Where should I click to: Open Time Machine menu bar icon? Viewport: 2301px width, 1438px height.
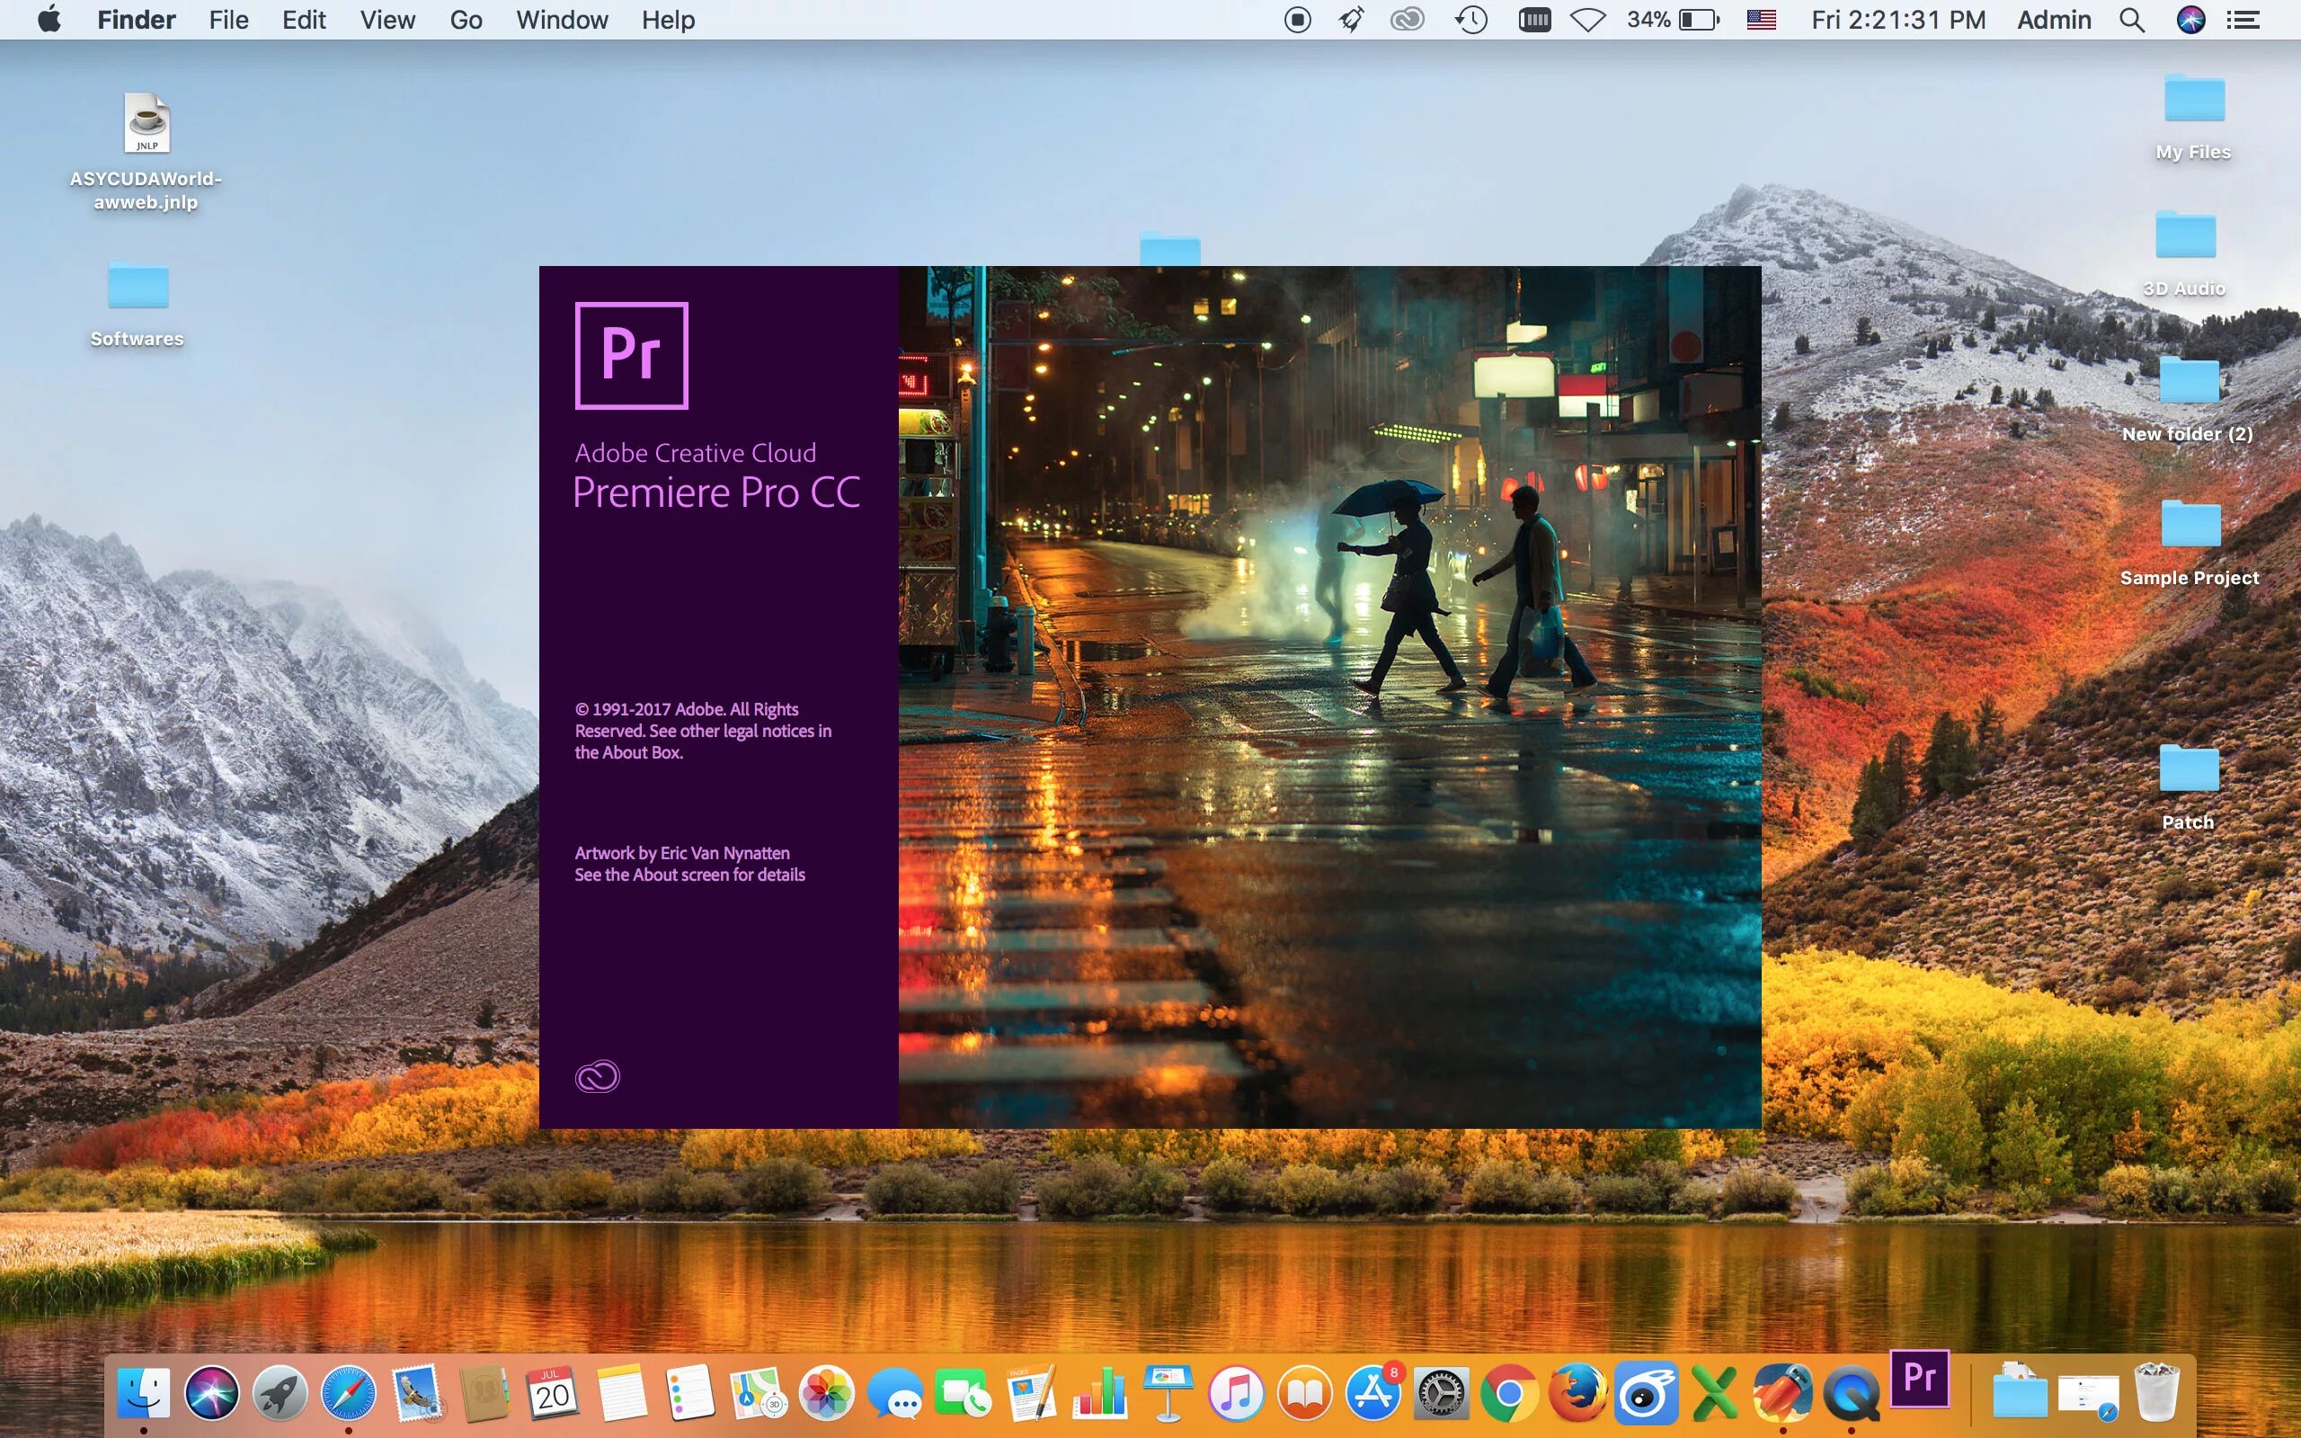tap(1470, 20)
